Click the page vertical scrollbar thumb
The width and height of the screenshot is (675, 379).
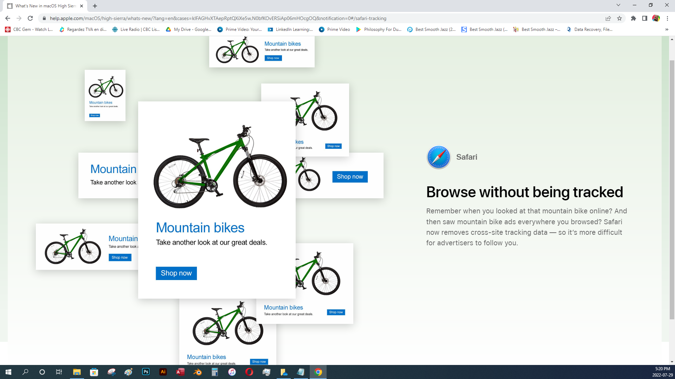[x=672, y=189]
